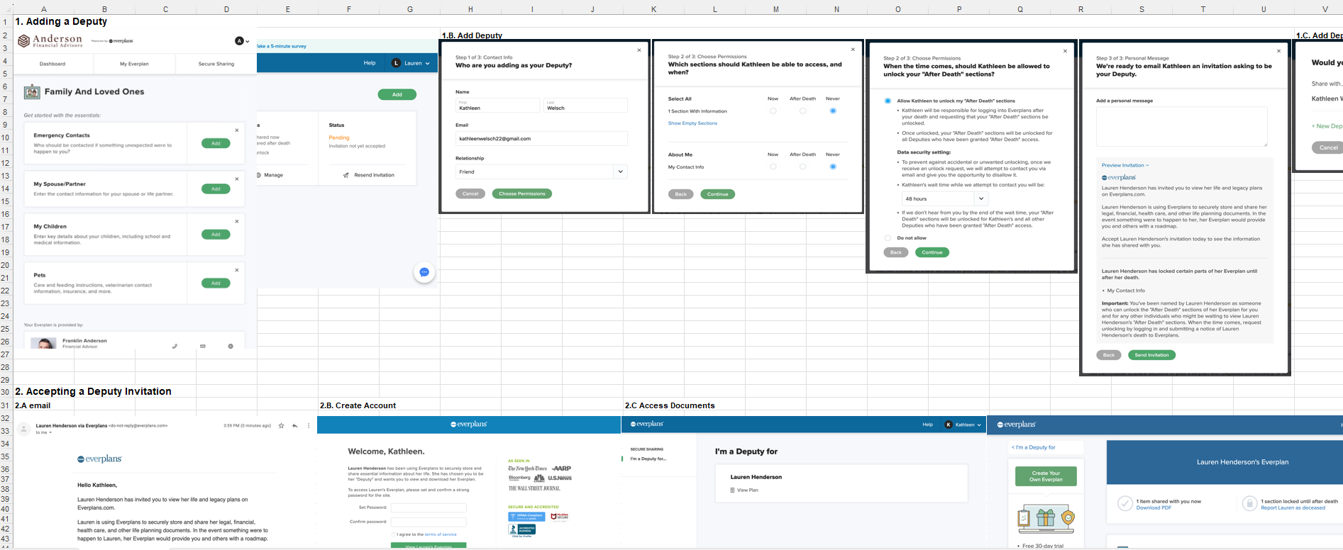Click the Resend Invitation paper plane icon
This screenshot has width=1343, height=550.
pos(346,175)
